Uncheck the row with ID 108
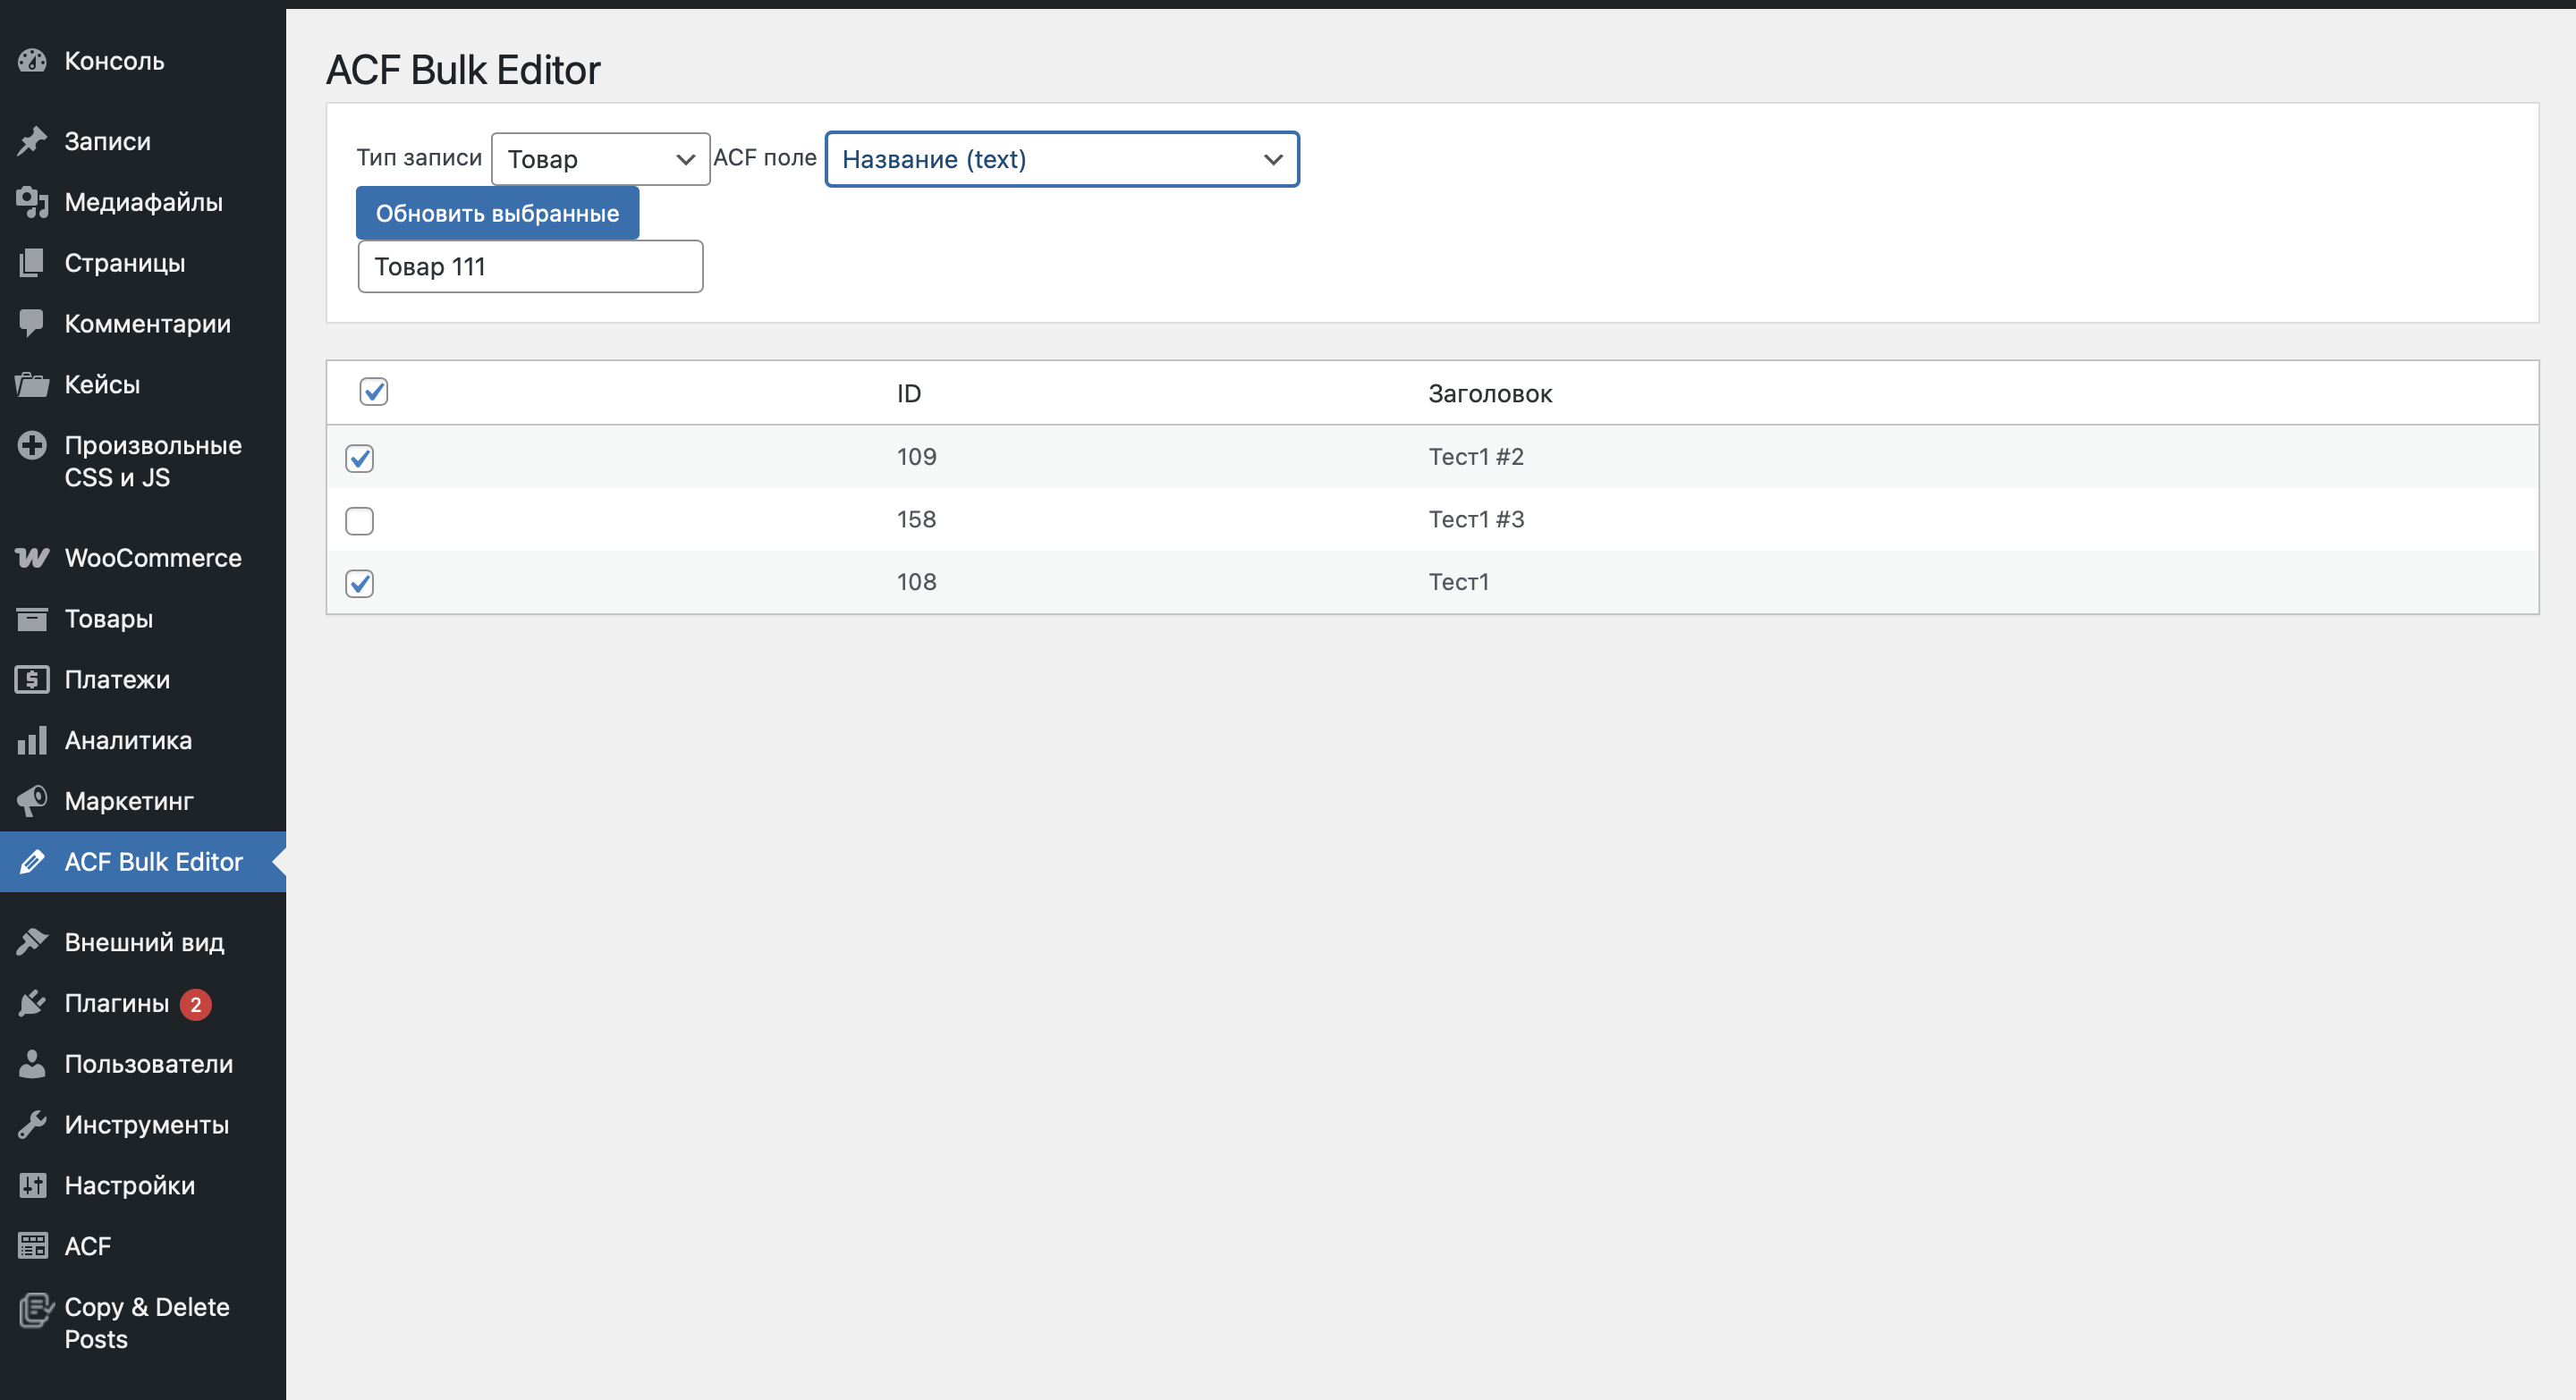Image resolution: width=2576 pixels, height=1400 pixels. (x=360, y=584)
